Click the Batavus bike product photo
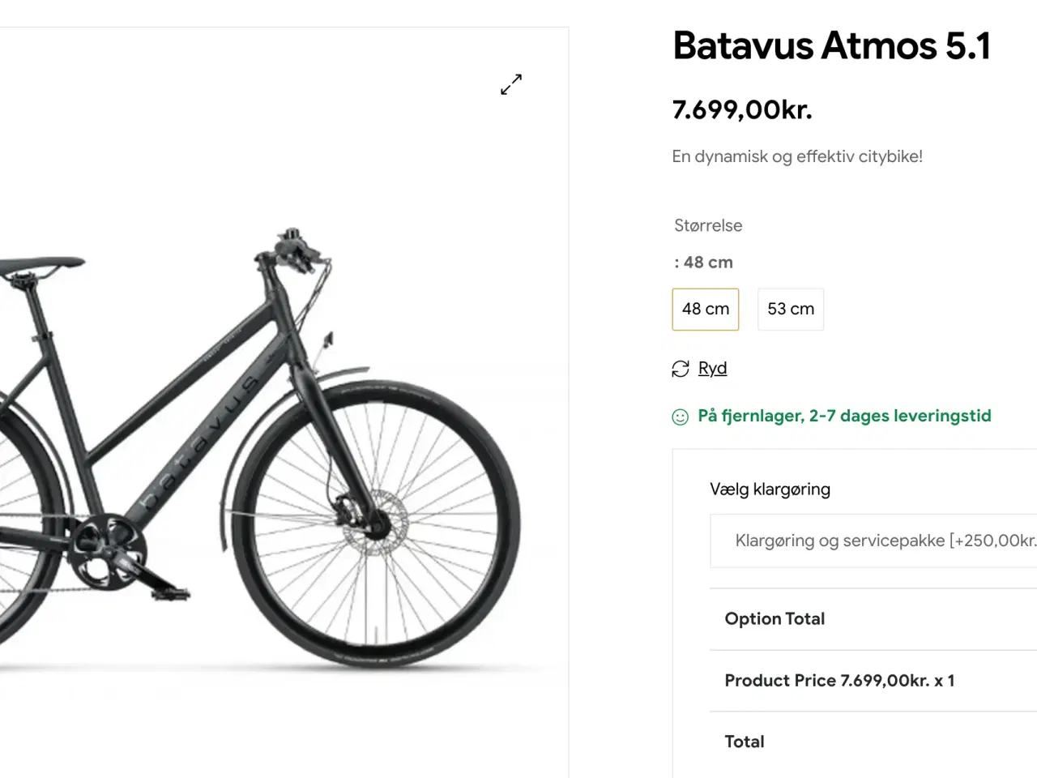 coord(267,454)
